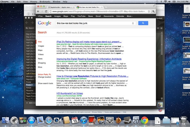Open a new tab with the blank tab button
The height and width of the screenshot is (127, 190).
click(106, 7)
